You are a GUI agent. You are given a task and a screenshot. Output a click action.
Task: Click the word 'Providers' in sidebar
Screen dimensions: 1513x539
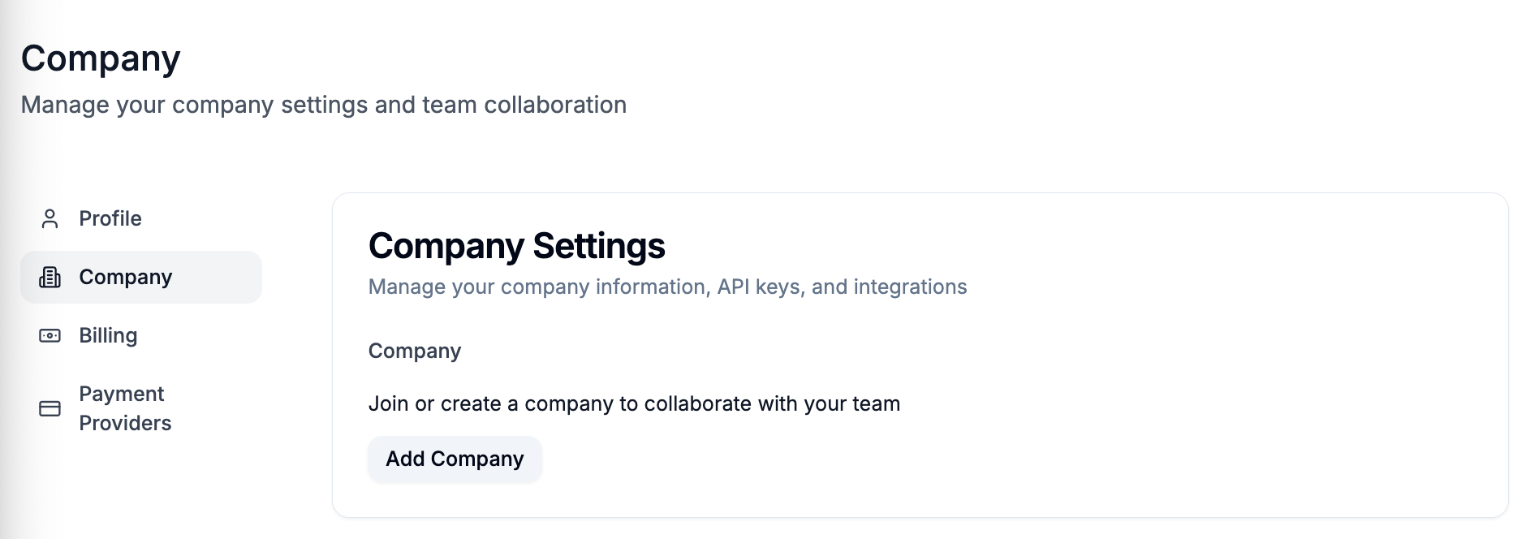(125, 424)
